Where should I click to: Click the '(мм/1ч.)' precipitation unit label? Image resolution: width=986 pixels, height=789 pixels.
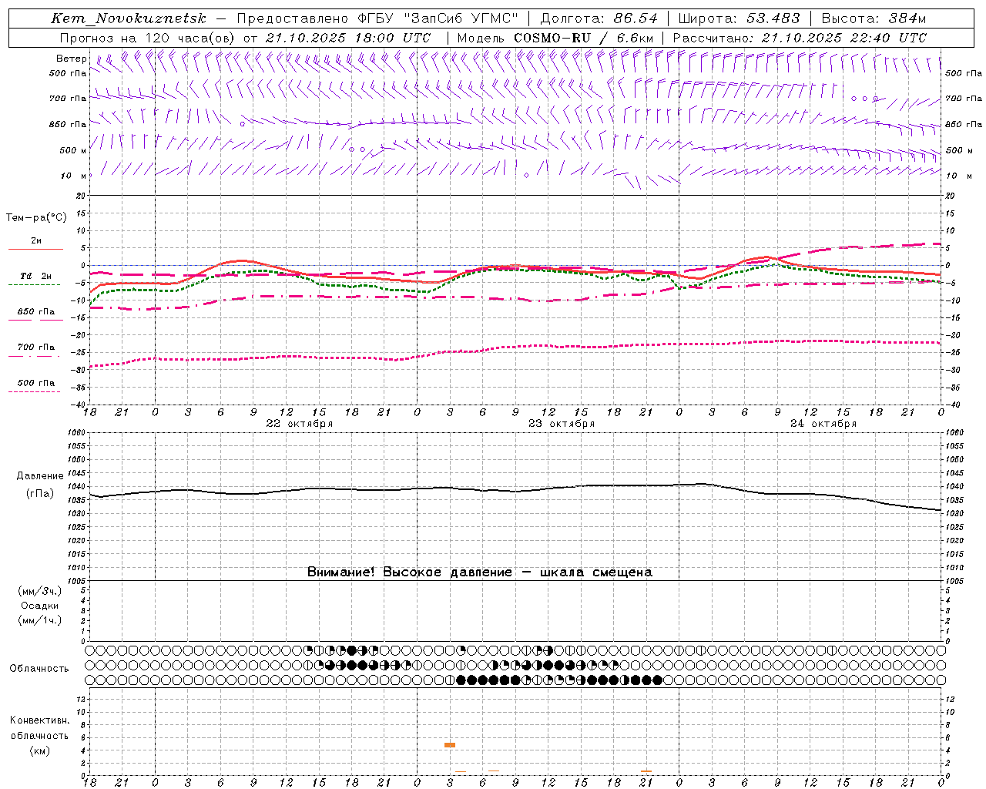[x=40, y=620]
